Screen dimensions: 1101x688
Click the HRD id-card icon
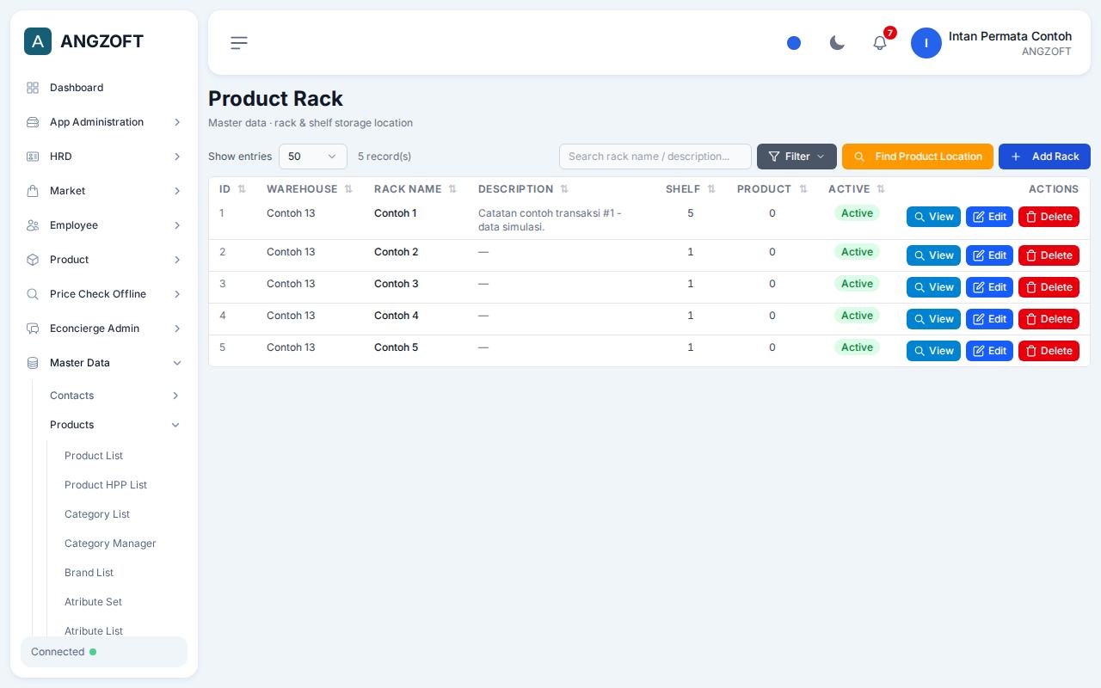pyautogui.click(x=33, y=157)
